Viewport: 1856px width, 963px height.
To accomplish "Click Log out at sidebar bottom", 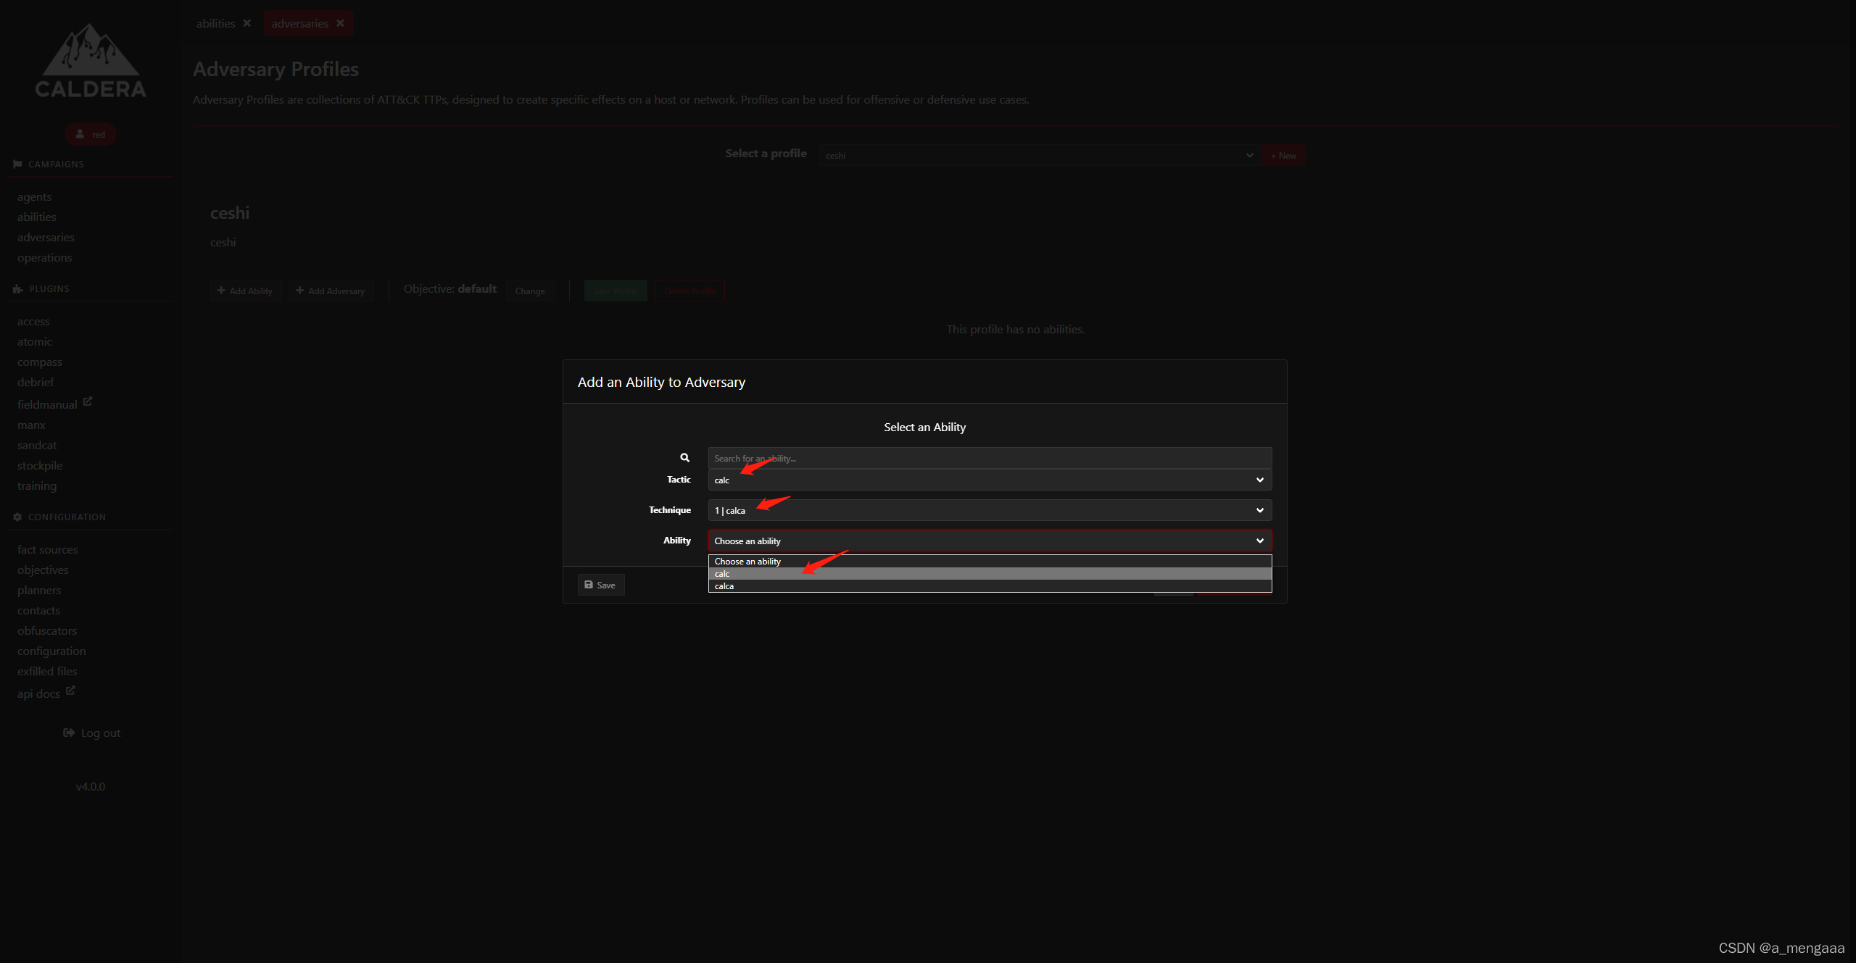I will coord(91,733).
